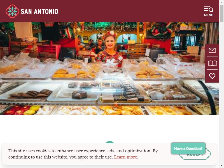
Task: Click the scrollbar down arrow
Action: pyautogui.click(x=221, y=166)
